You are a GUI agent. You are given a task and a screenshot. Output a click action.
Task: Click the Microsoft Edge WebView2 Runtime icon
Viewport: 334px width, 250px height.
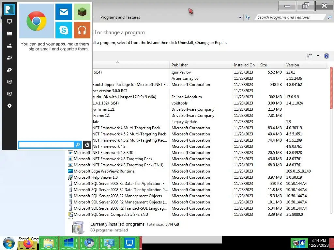(70, 171)
